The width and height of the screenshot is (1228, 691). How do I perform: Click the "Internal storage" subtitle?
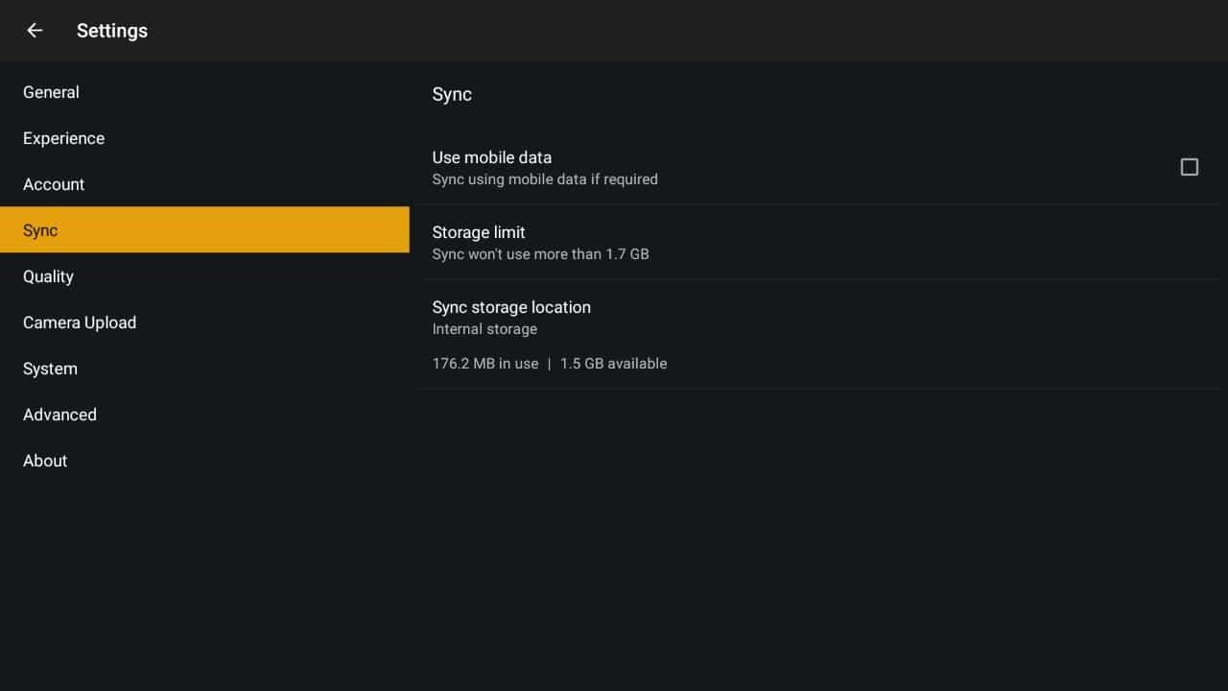[484, 329]
